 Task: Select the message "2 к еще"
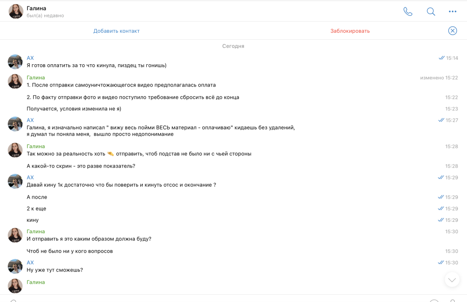pos(36,209)
